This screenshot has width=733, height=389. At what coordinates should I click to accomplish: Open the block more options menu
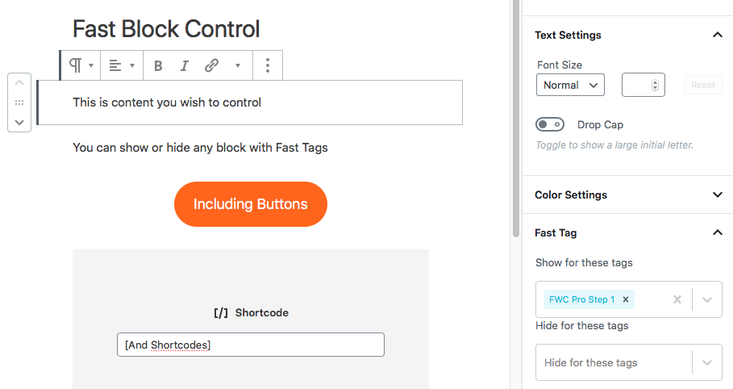[x=268, y=65]
